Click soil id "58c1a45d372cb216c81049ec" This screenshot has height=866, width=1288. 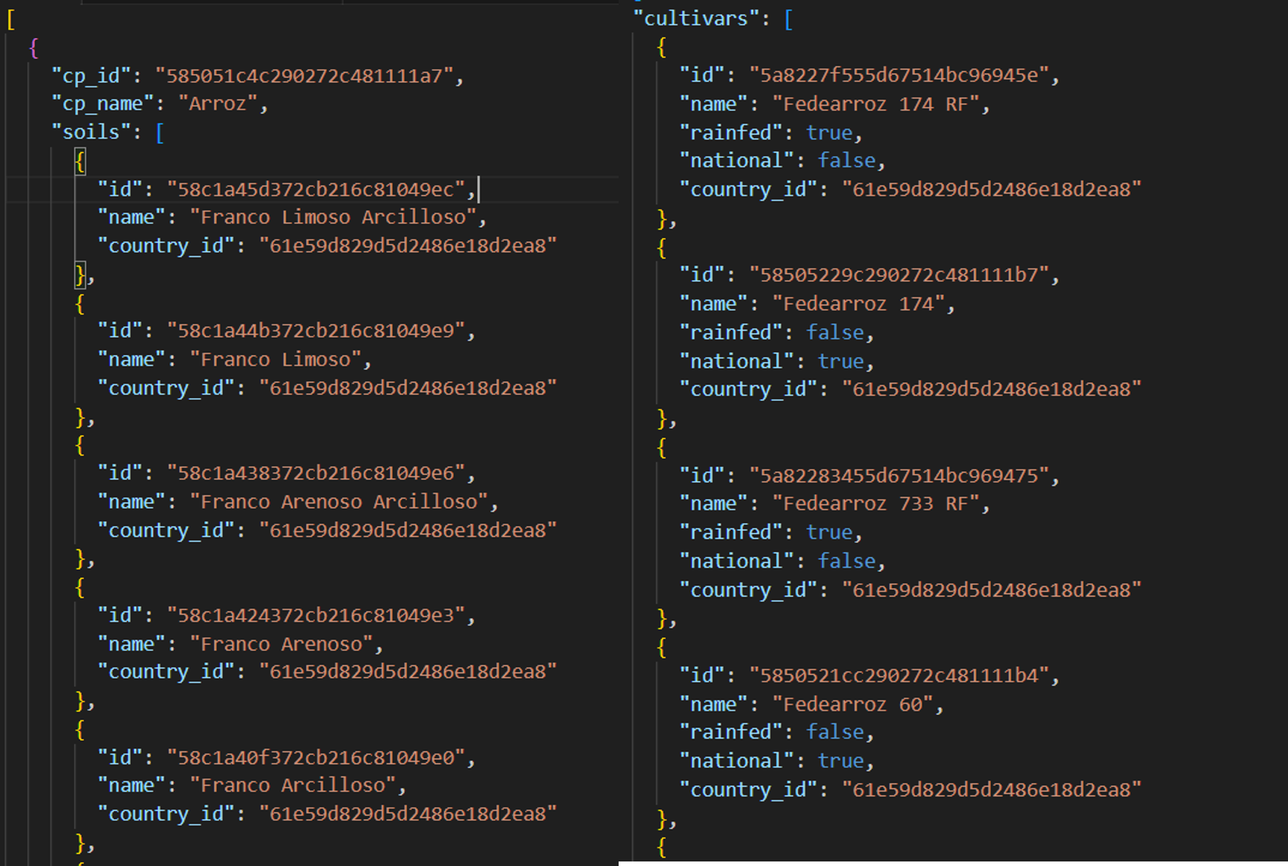tap(315, 189)
